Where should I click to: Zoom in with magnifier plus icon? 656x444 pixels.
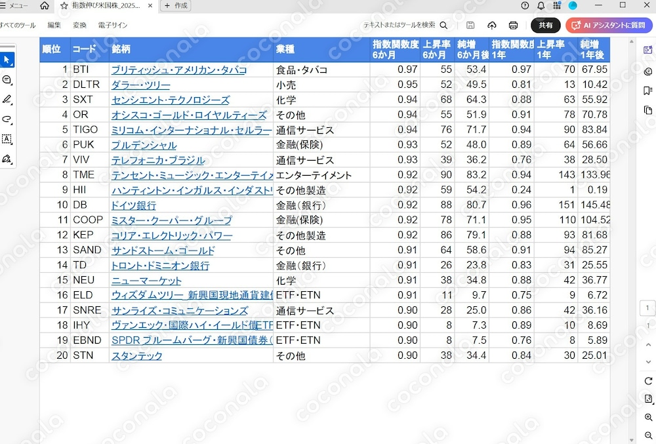[648, 417]
